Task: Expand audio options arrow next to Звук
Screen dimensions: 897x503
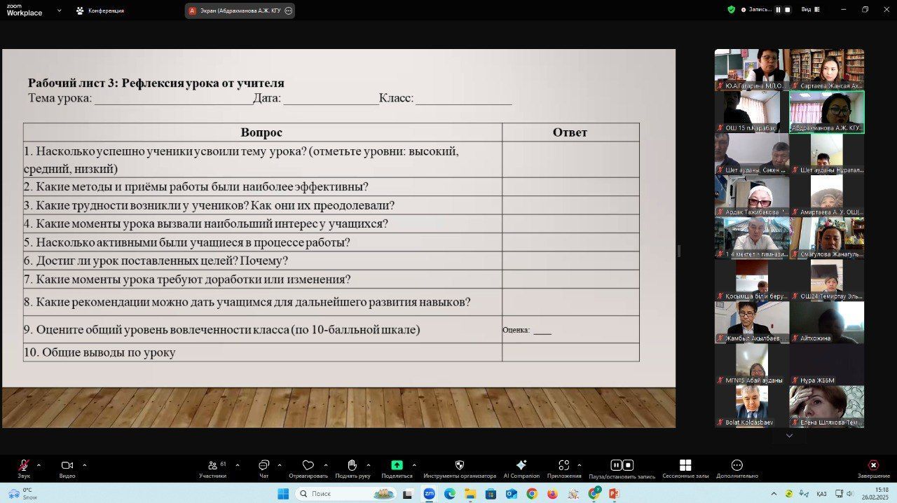Action: click(39, 465)
